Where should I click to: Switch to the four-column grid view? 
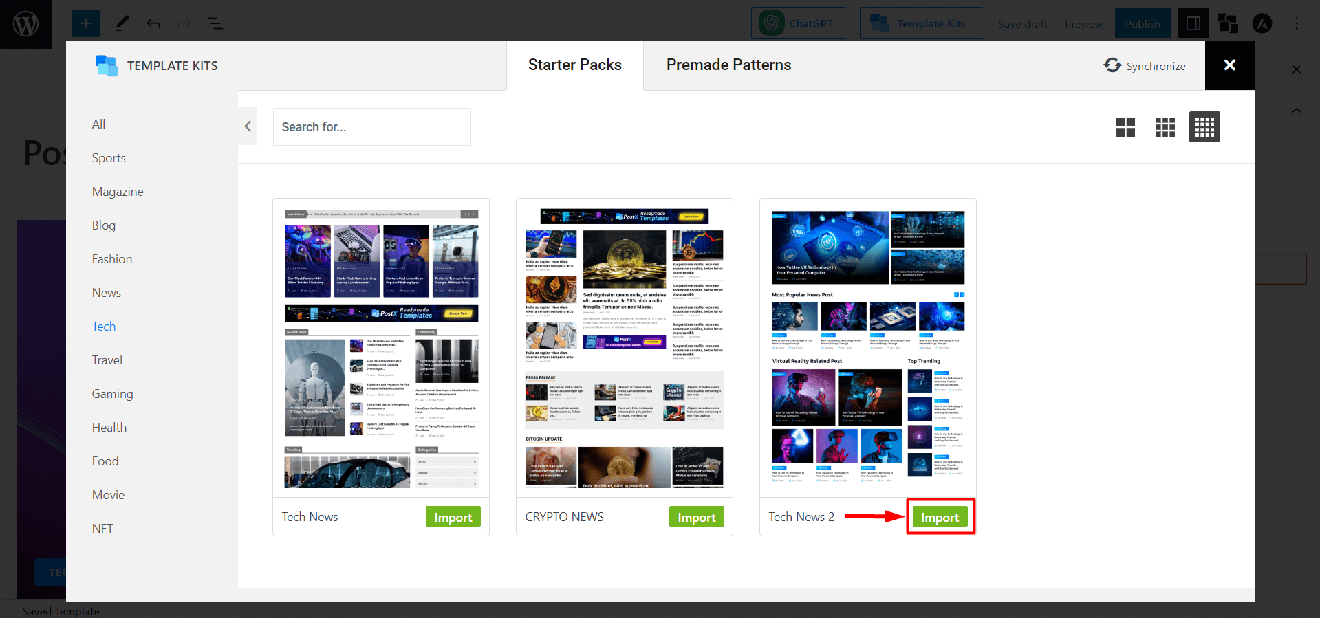[x=1204, y=127]
